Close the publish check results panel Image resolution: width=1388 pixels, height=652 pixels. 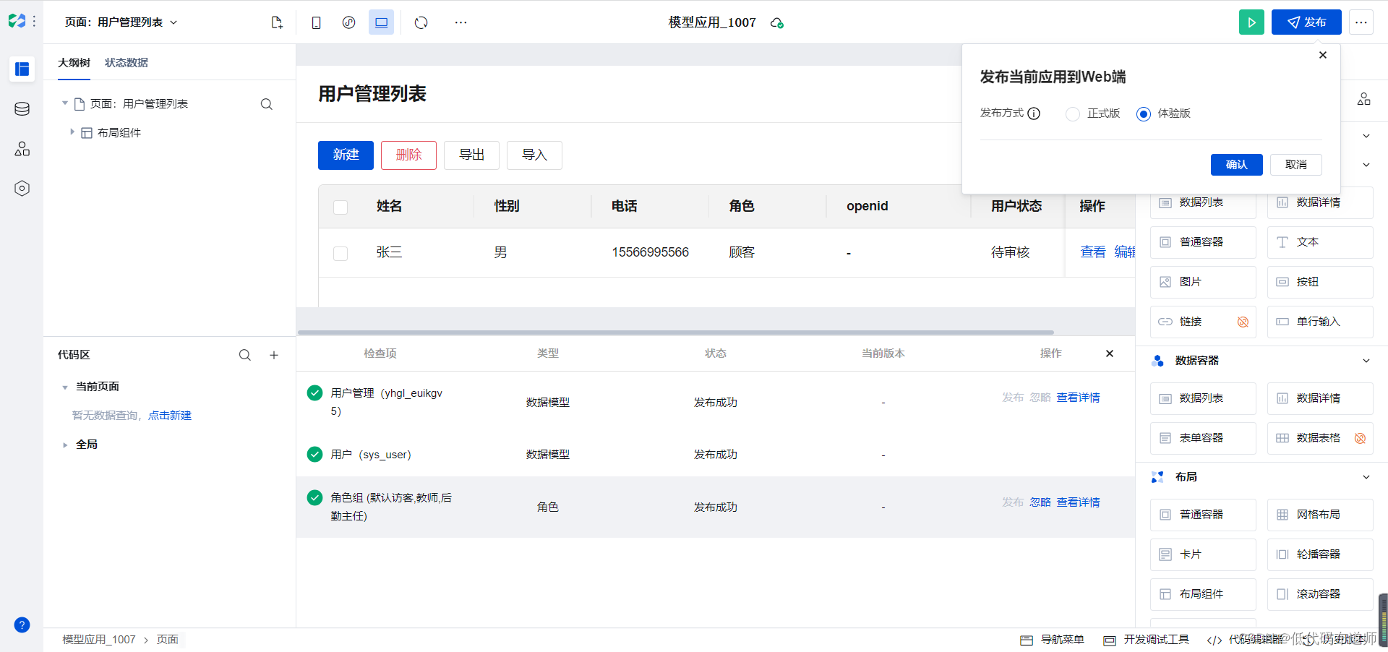point(1110,353)
